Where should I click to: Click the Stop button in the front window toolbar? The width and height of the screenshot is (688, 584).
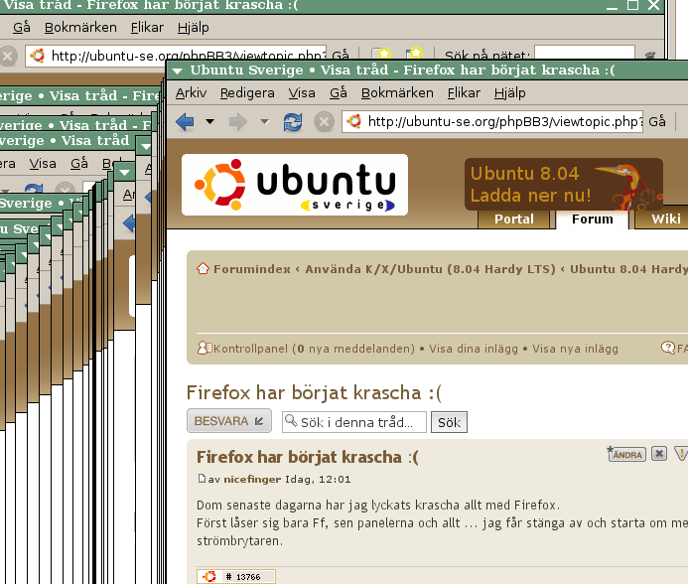coord(324,121)
